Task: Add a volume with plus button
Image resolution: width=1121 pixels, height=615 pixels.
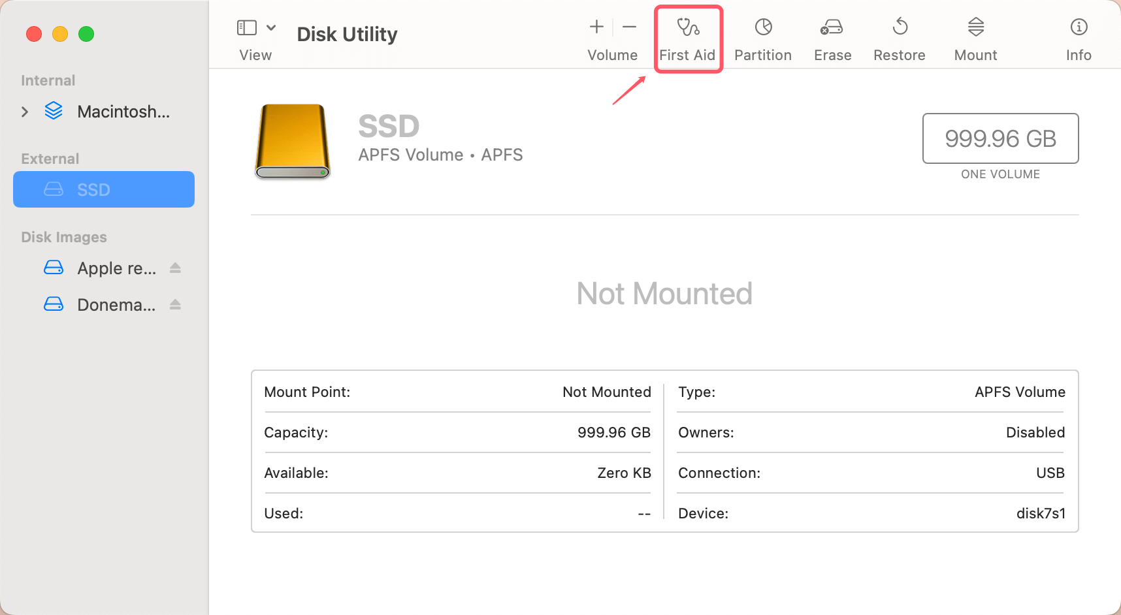Action: pyautogui.click(x=596, y=27)
